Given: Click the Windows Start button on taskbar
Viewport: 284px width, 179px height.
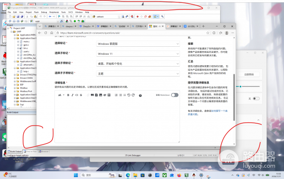Looking at the screenshot, I should pyautogui.click(x=76, y=175).
